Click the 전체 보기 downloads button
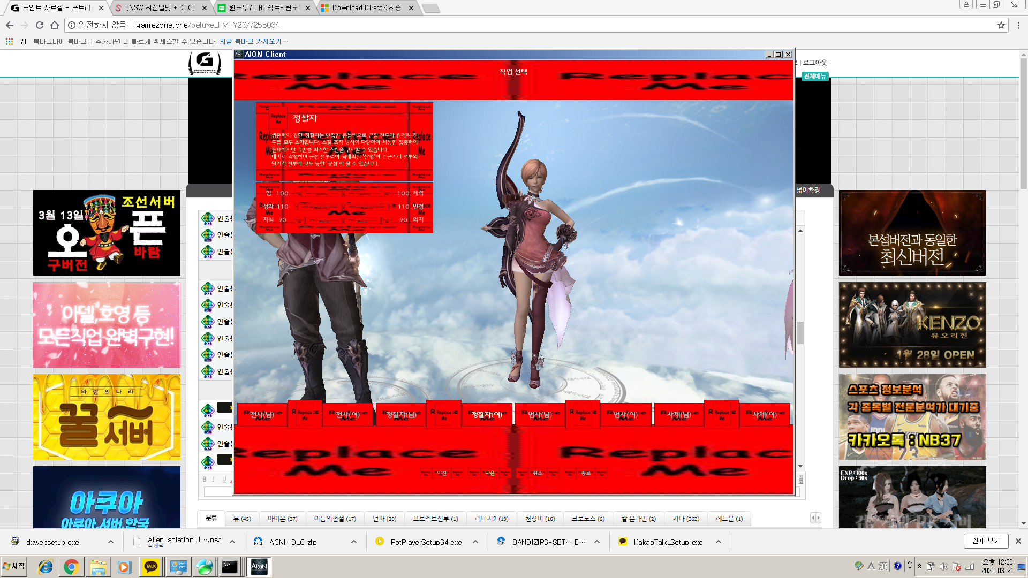Viewport: 1028px width, 578px height. (x=986, y=541)
